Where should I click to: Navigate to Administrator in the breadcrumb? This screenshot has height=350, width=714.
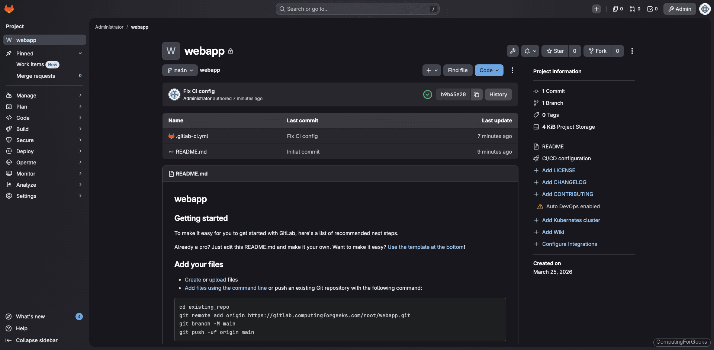[109, 27]
